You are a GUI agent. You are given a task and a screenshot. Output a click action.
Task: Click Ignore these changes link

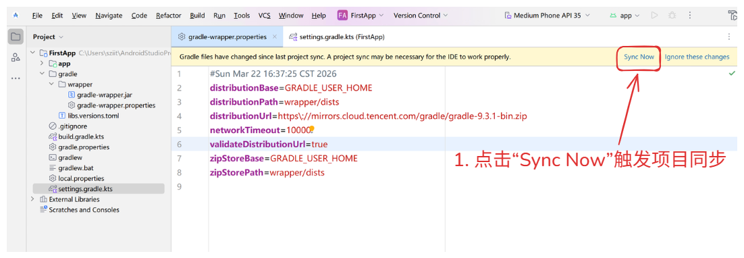697,57
